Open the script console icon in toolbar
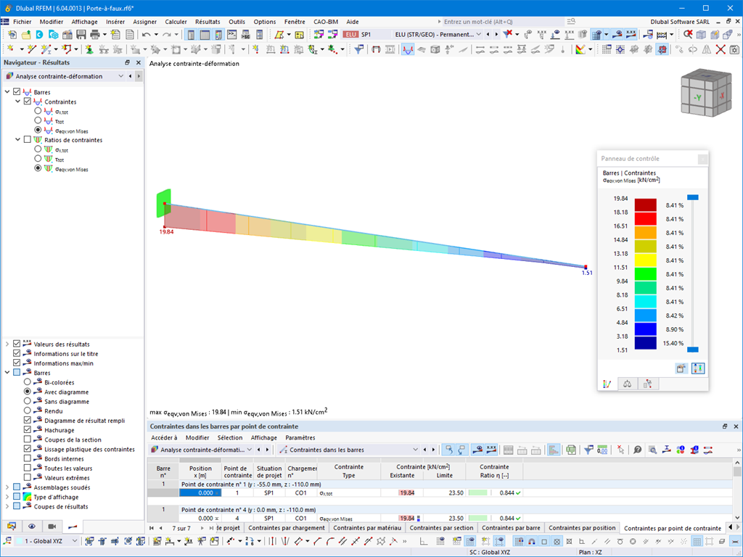This screenshot has height=557, width=743. click(231, 35)
